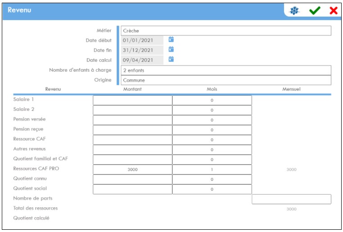
Task: Click the Pension reçue Mois field
Action: coord(212,130)
